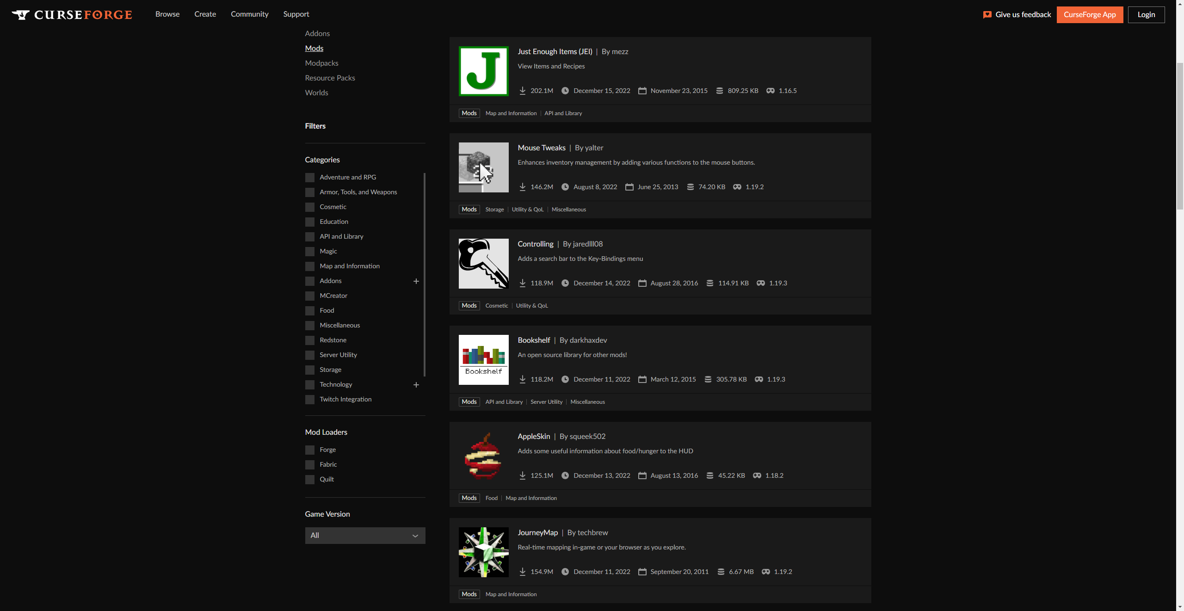This screenshot has height=611, width=1184.
Task: Click the feedback flag icon
Action: [987, 15]
